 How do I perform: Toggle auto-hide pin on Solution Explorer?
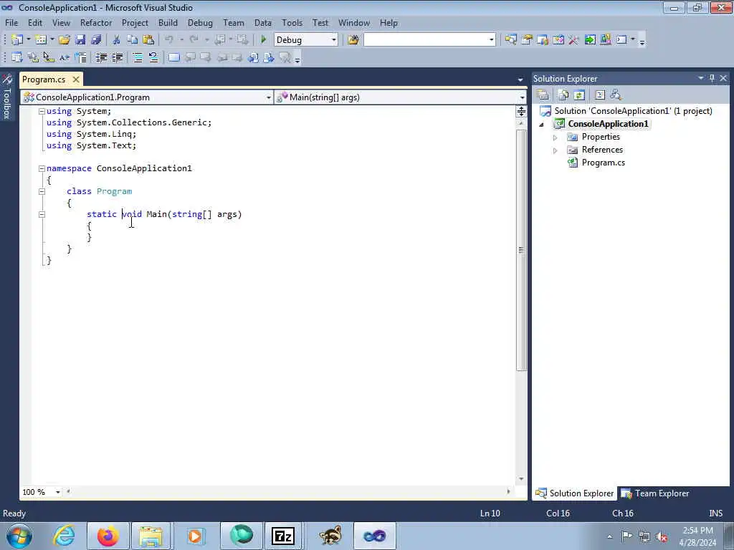pyautogui.click(x=712, y=78)
